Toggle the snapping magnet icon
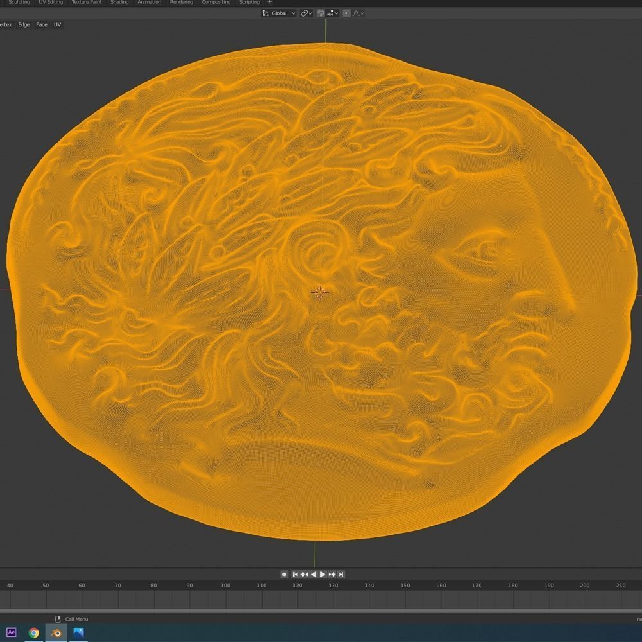Viewport: 642px width, 642px height. click(x=320, y=13)
